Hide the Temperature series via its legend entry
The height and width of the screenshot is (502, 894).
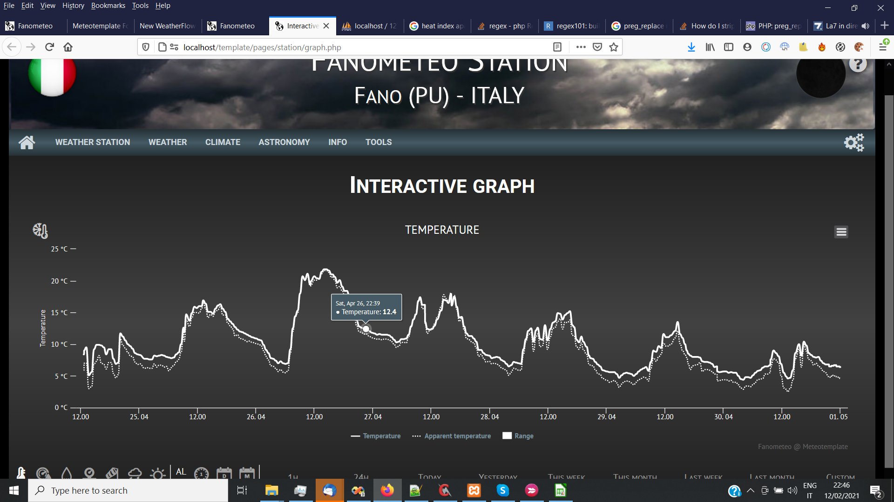[x=376, y=436]
